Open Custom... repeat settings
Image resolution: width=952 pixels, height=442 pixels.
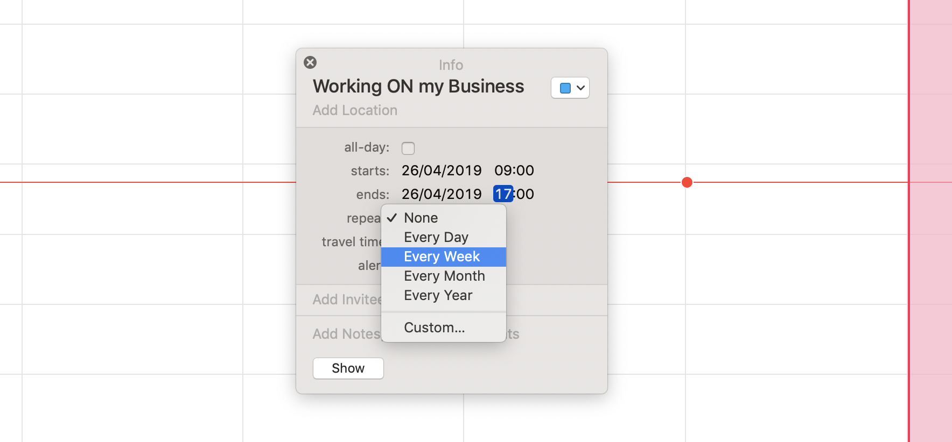[x=434, y=327]
